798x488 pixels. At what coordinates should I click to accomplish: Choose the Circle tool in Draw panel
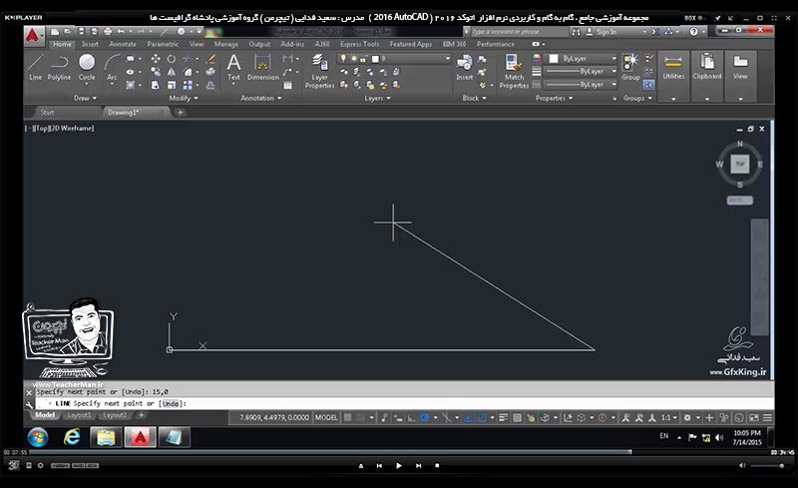click(87, 67)
